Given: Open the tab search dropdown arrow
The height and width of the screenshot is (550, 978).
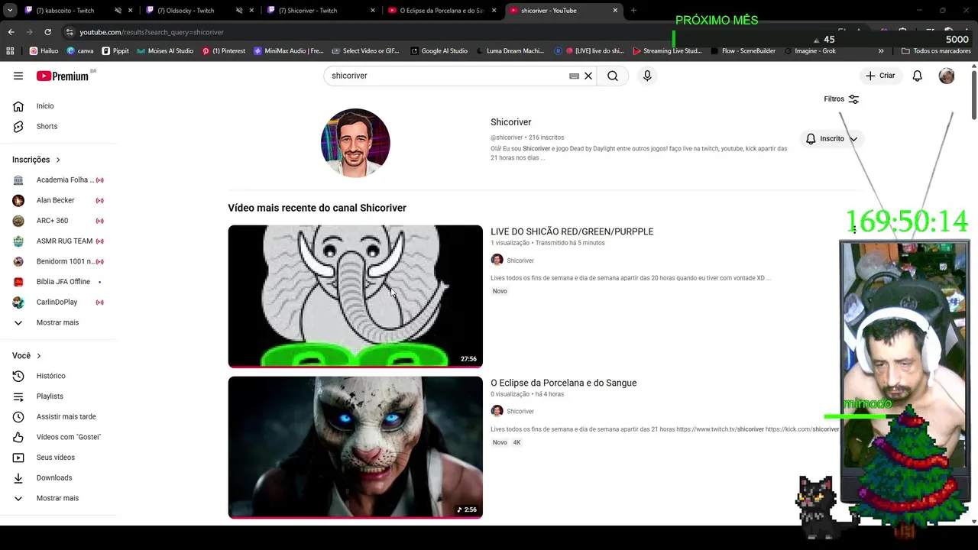Looking at the screenshot, I should tap(10, 11).
